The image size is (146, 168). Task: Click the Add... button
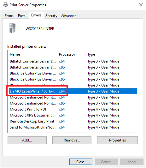tap(27, 140)
